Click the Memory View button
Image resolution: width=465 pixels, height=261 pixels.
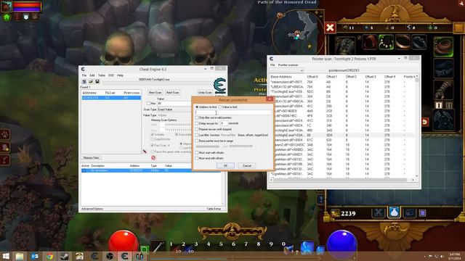click(x=92, y=158)
